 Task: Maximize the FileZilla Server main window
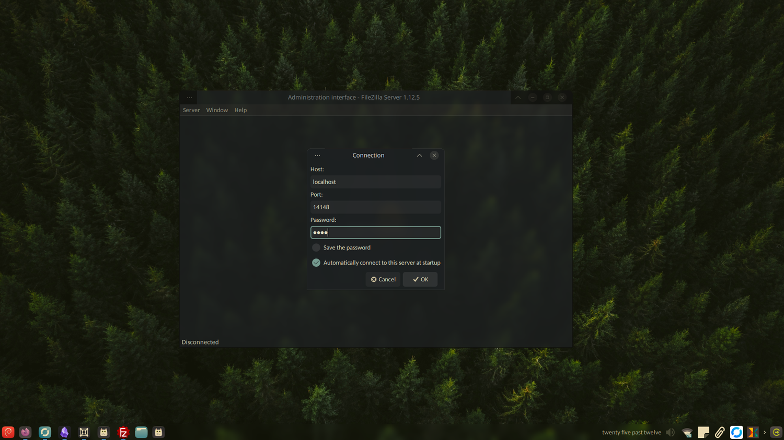click(547, 97)
